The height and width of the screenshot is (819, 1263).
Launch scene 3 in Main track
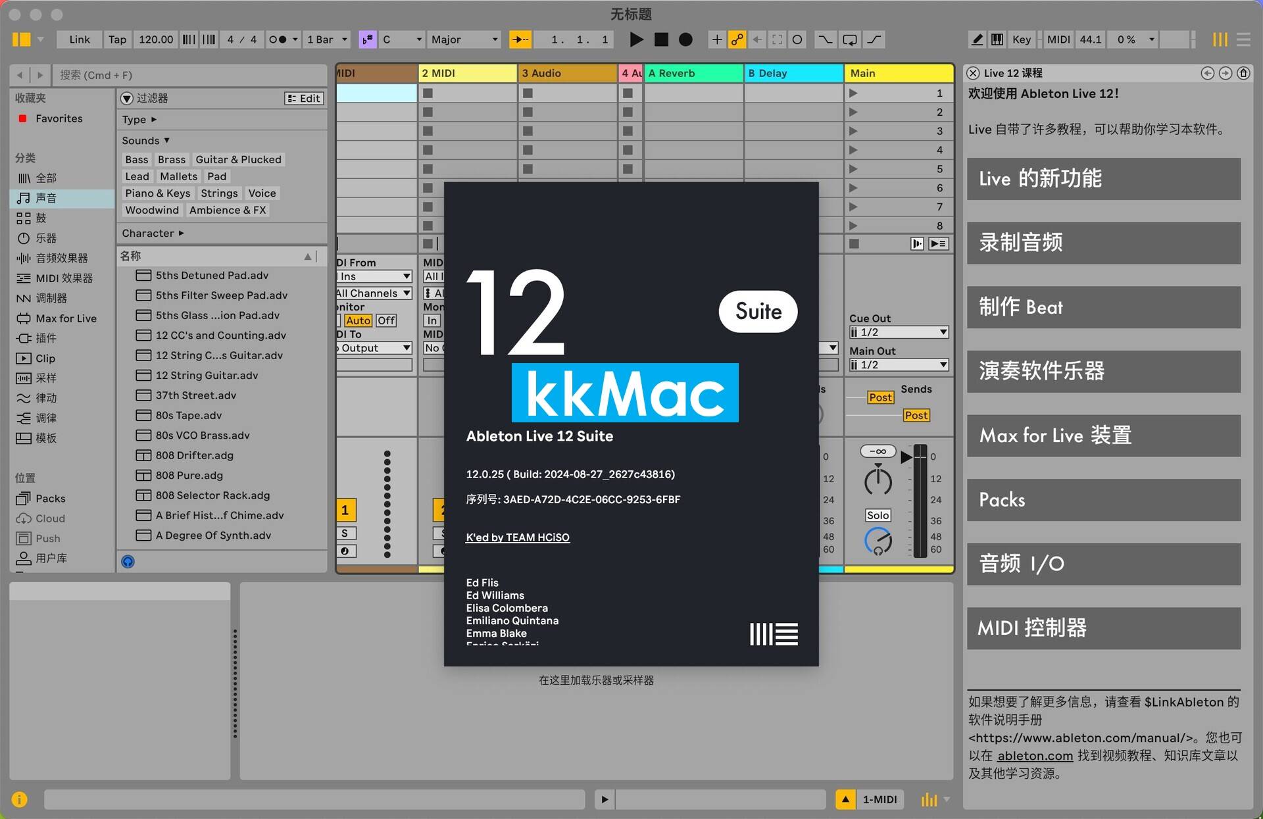click(853, 131)
